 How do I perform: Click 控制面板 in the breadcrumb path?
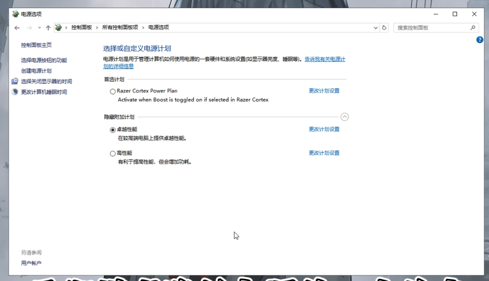coord(81,28)
